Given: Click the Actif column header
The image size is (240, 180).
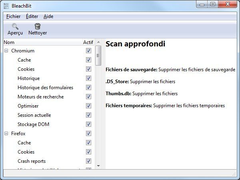Looking at the screenshot, I should point(88,42).
